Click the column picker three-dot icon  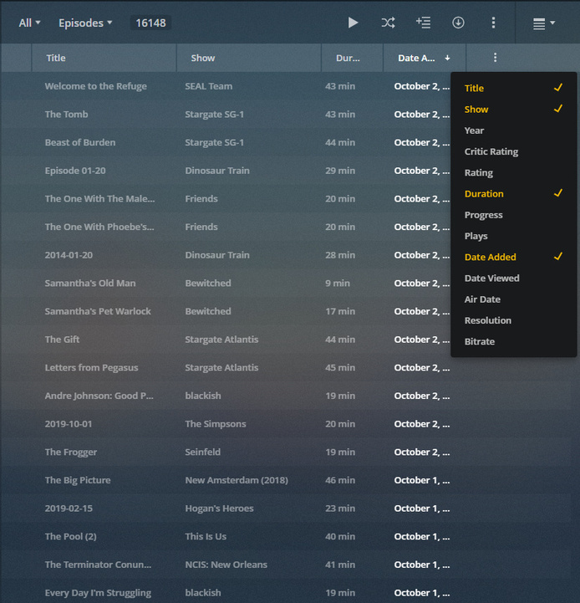pyautogui.click(x=495, y=58)
